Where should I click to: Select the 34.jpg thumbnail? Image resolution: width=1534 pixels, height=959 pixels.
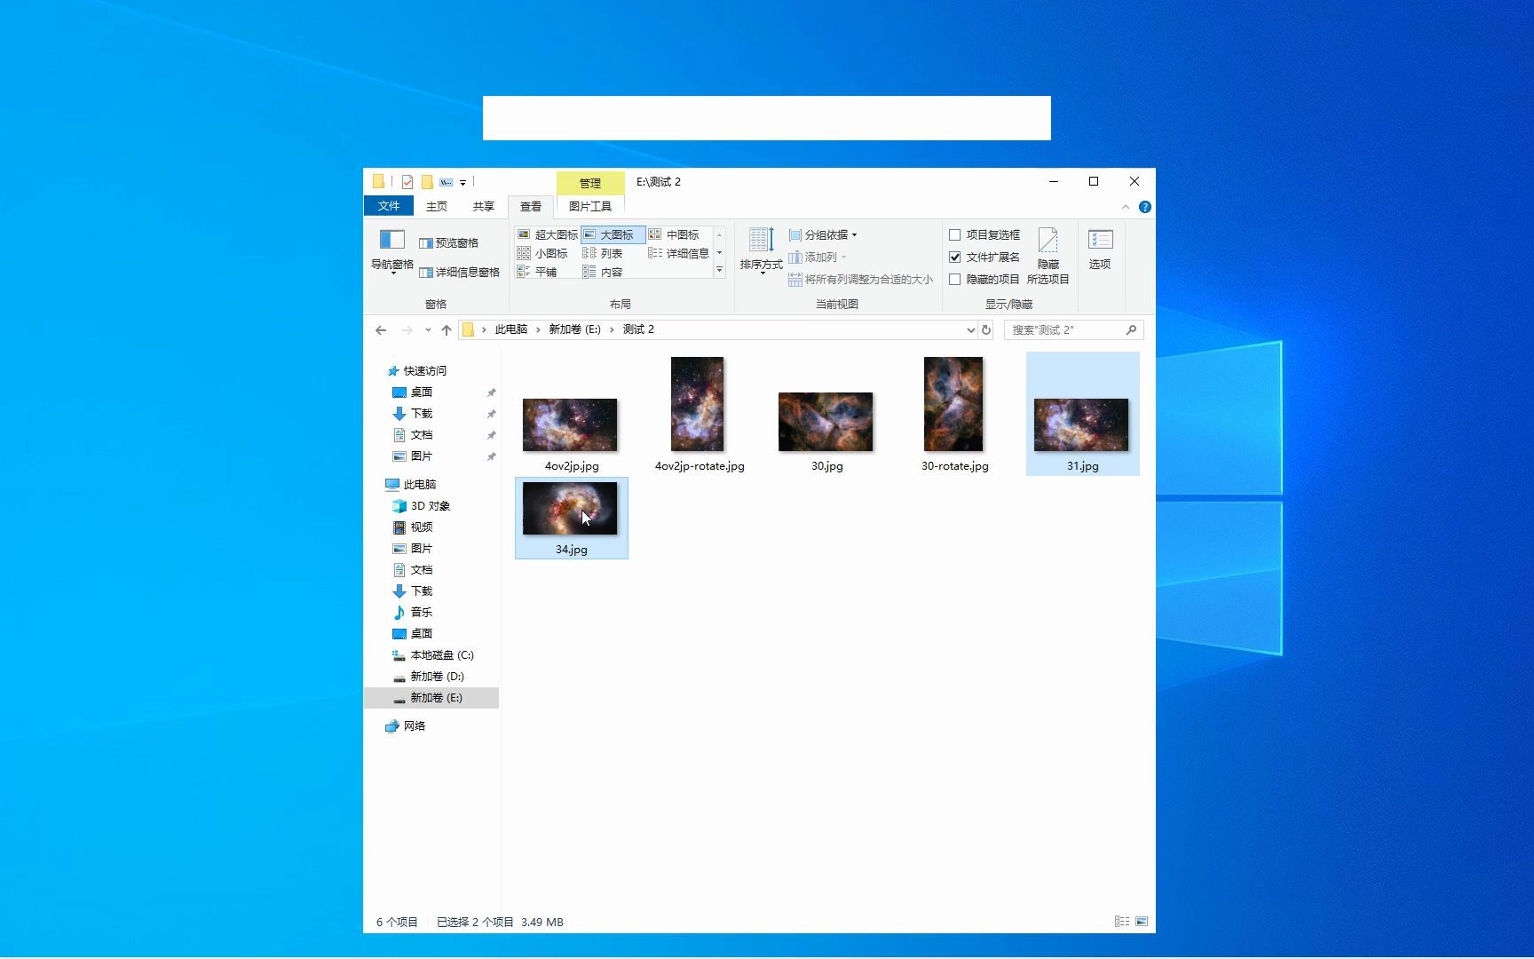click(x=570, y=509)
